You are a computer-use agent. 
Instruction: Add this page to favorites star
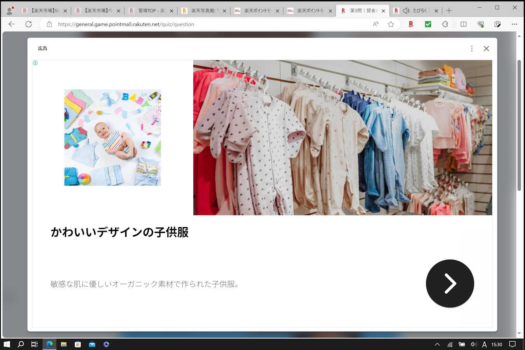pos(391,24)
